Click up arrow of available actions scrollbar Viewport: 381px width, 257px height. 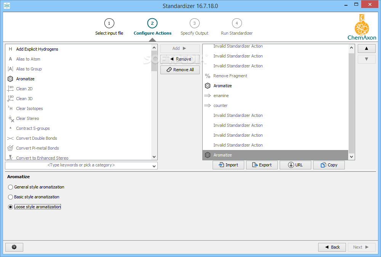[154, 48]
